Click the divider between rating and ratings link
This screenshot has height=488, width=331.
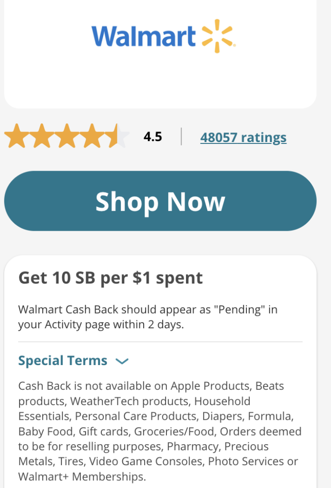pyautogui.click(x=182, y=137)
